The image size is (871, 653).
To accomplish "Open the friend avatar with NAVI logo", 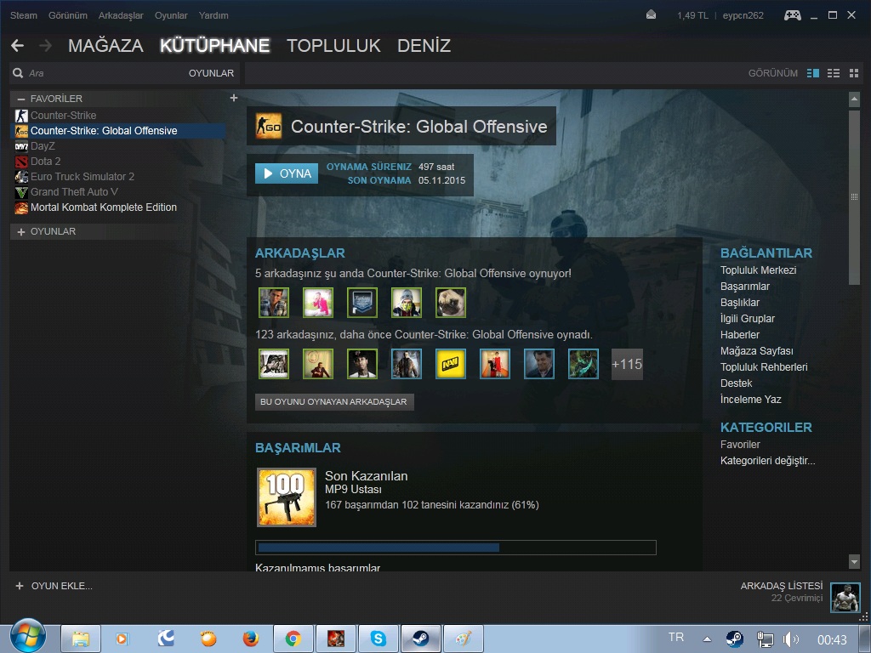I will click(x=451, y=364).
